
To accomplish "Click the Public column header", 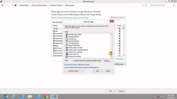I will point(119,26).
